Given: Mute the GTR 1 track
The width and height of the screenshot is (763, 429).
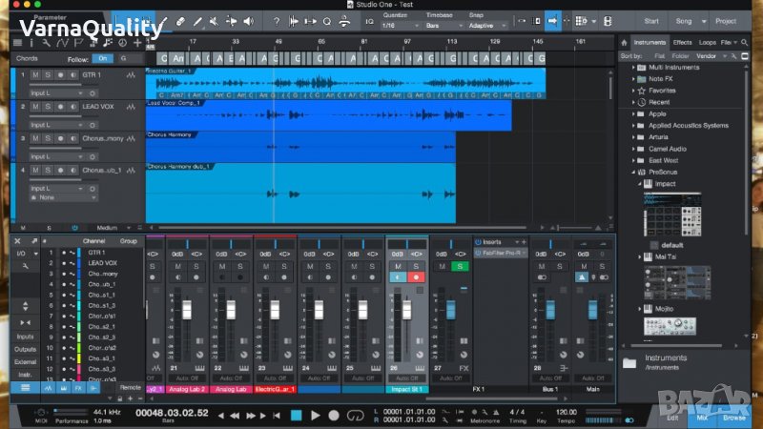Looking at the screenshot, I should point(35,73).
